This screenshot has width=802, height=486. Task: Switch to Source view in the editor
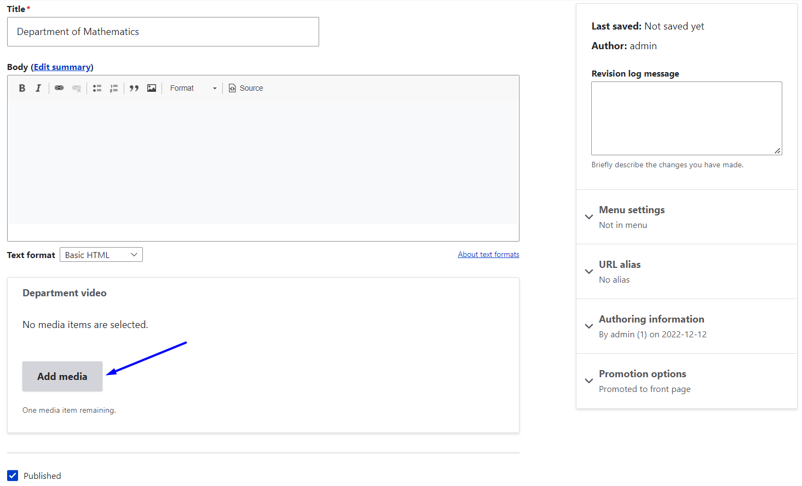(x=245, y=88)
